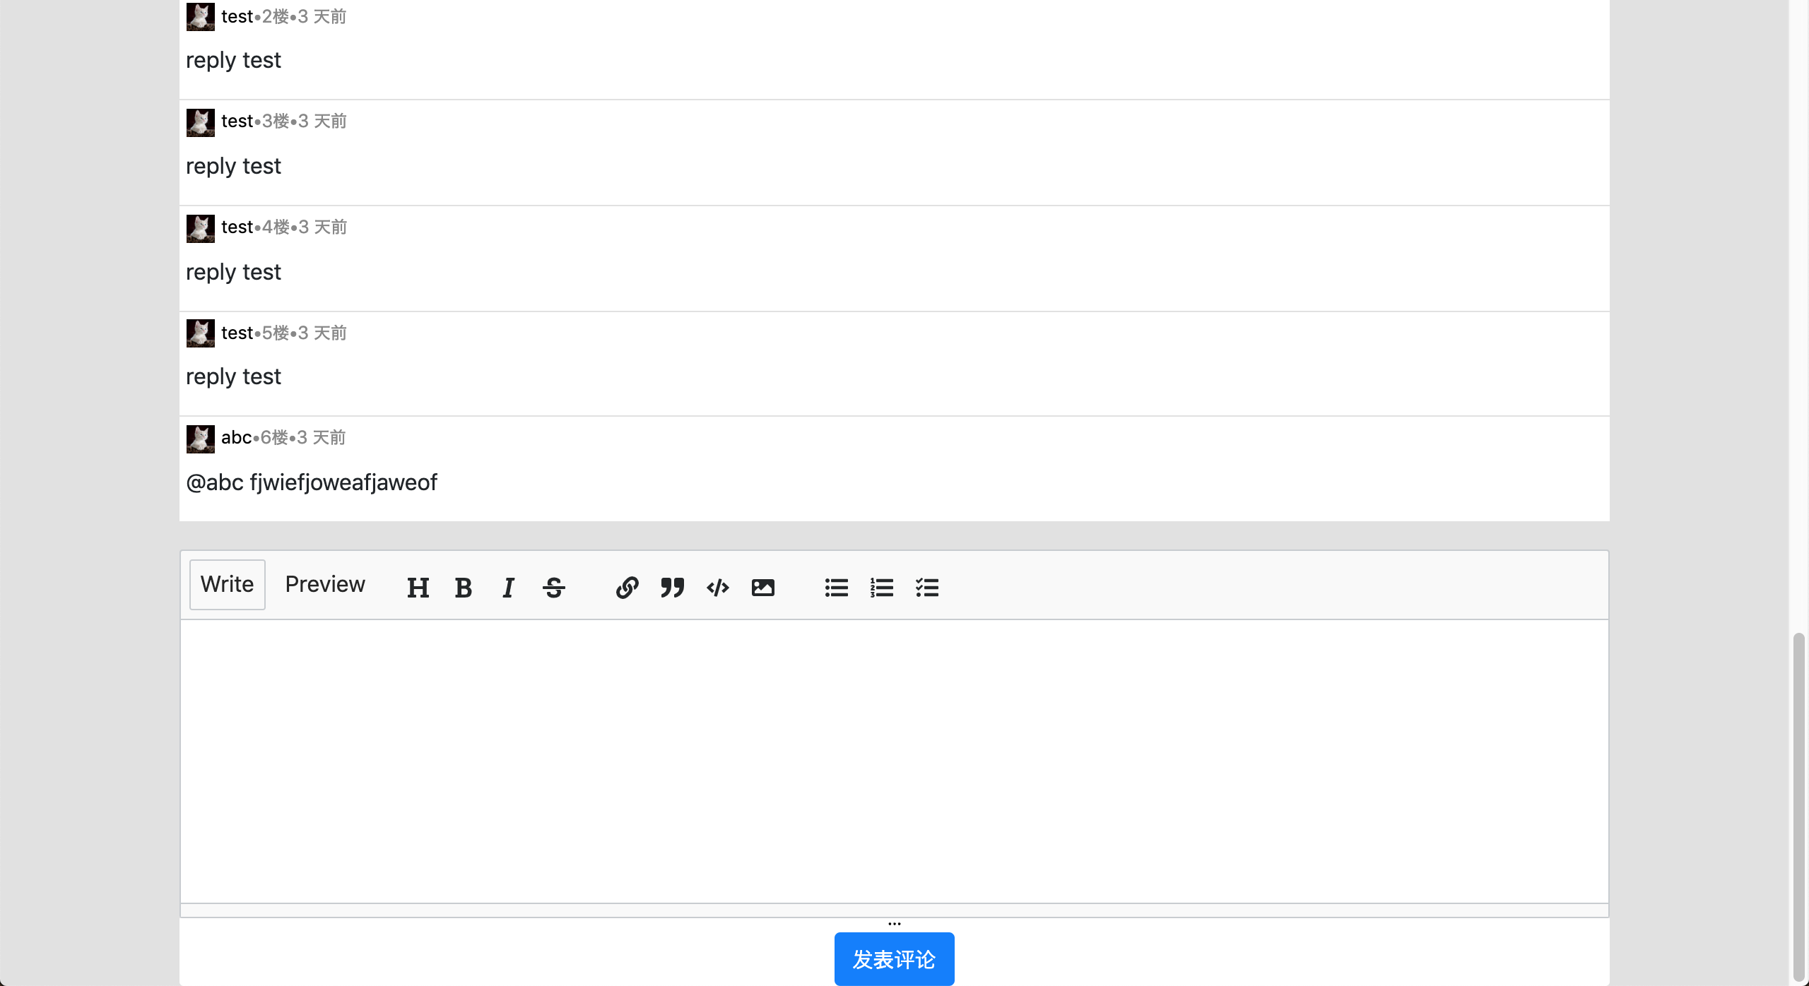Create a numbered list
Viewport: 1809px width, 986px height.
(881, 586)
